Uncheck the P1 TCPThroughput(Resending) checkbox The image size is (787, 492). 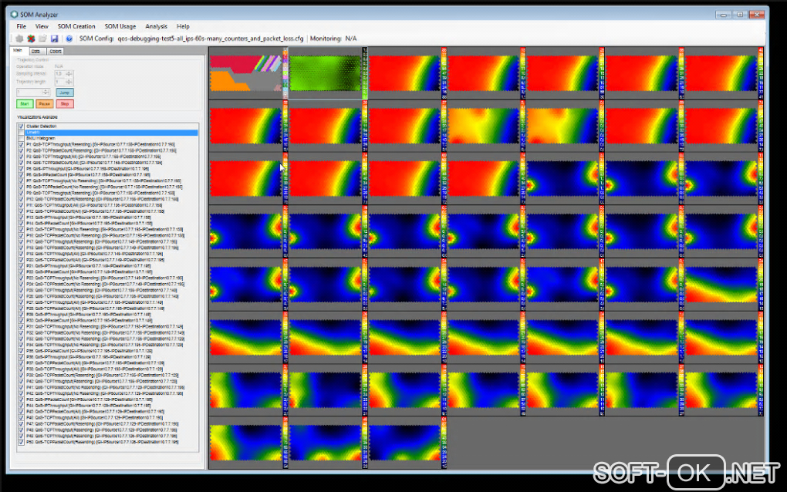[x=21, y=144]
